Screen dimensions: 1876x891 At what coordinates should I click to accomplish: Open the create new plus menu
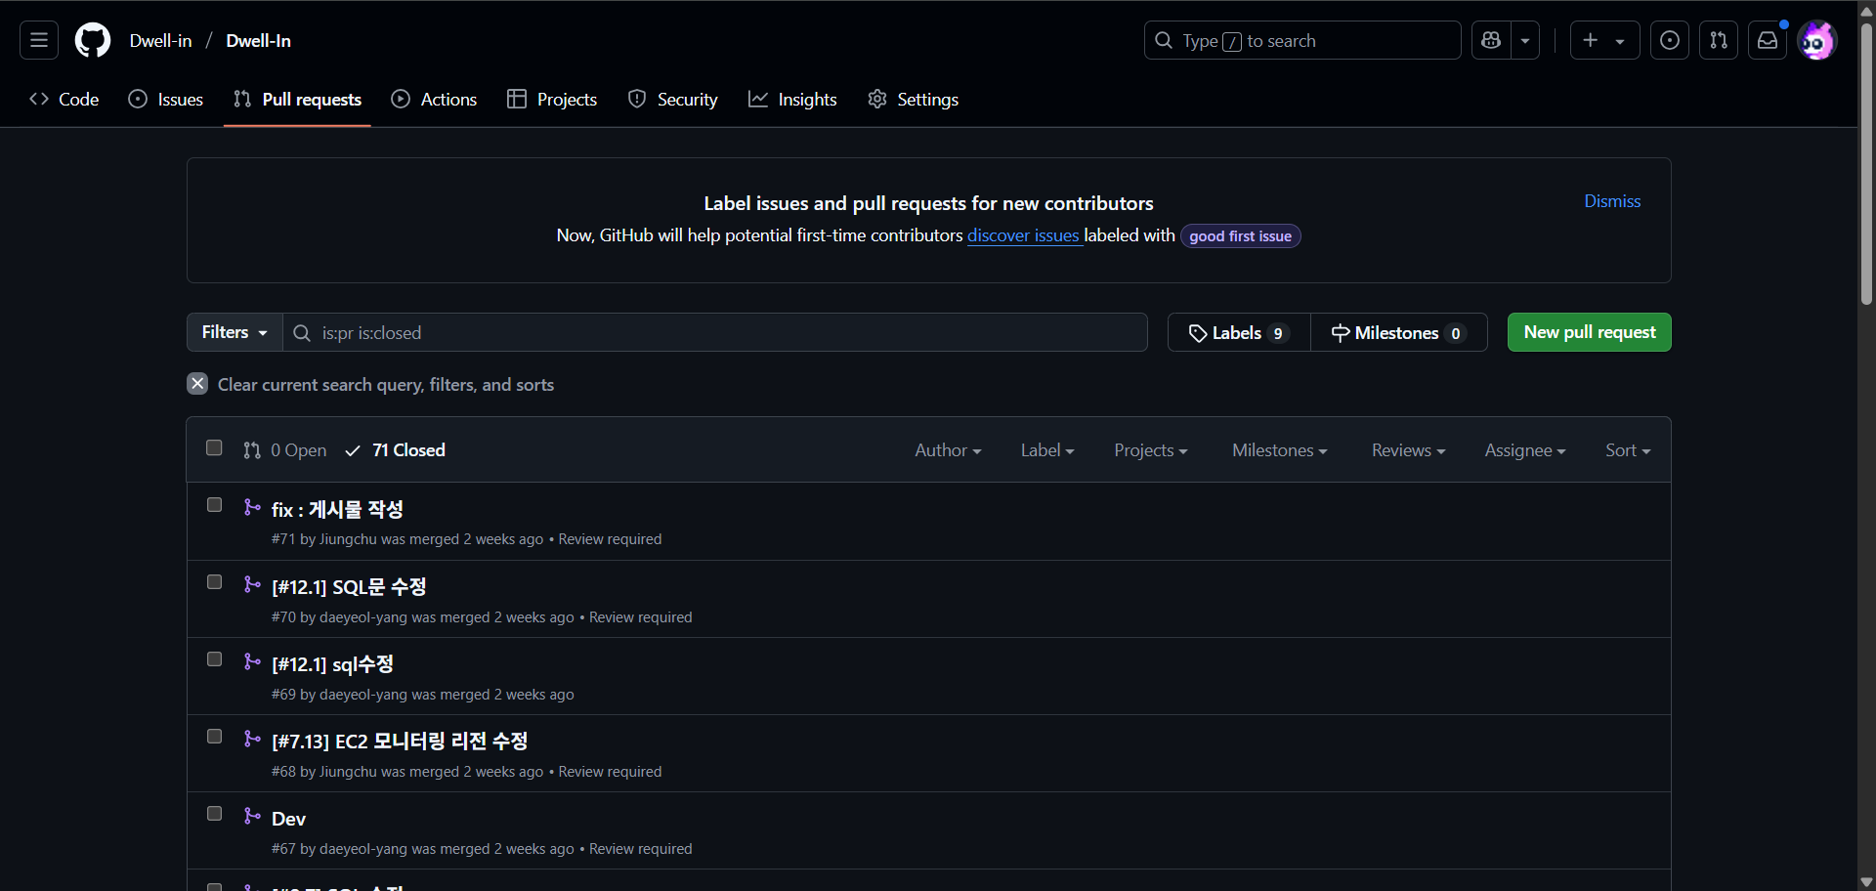pos(1604,40)
